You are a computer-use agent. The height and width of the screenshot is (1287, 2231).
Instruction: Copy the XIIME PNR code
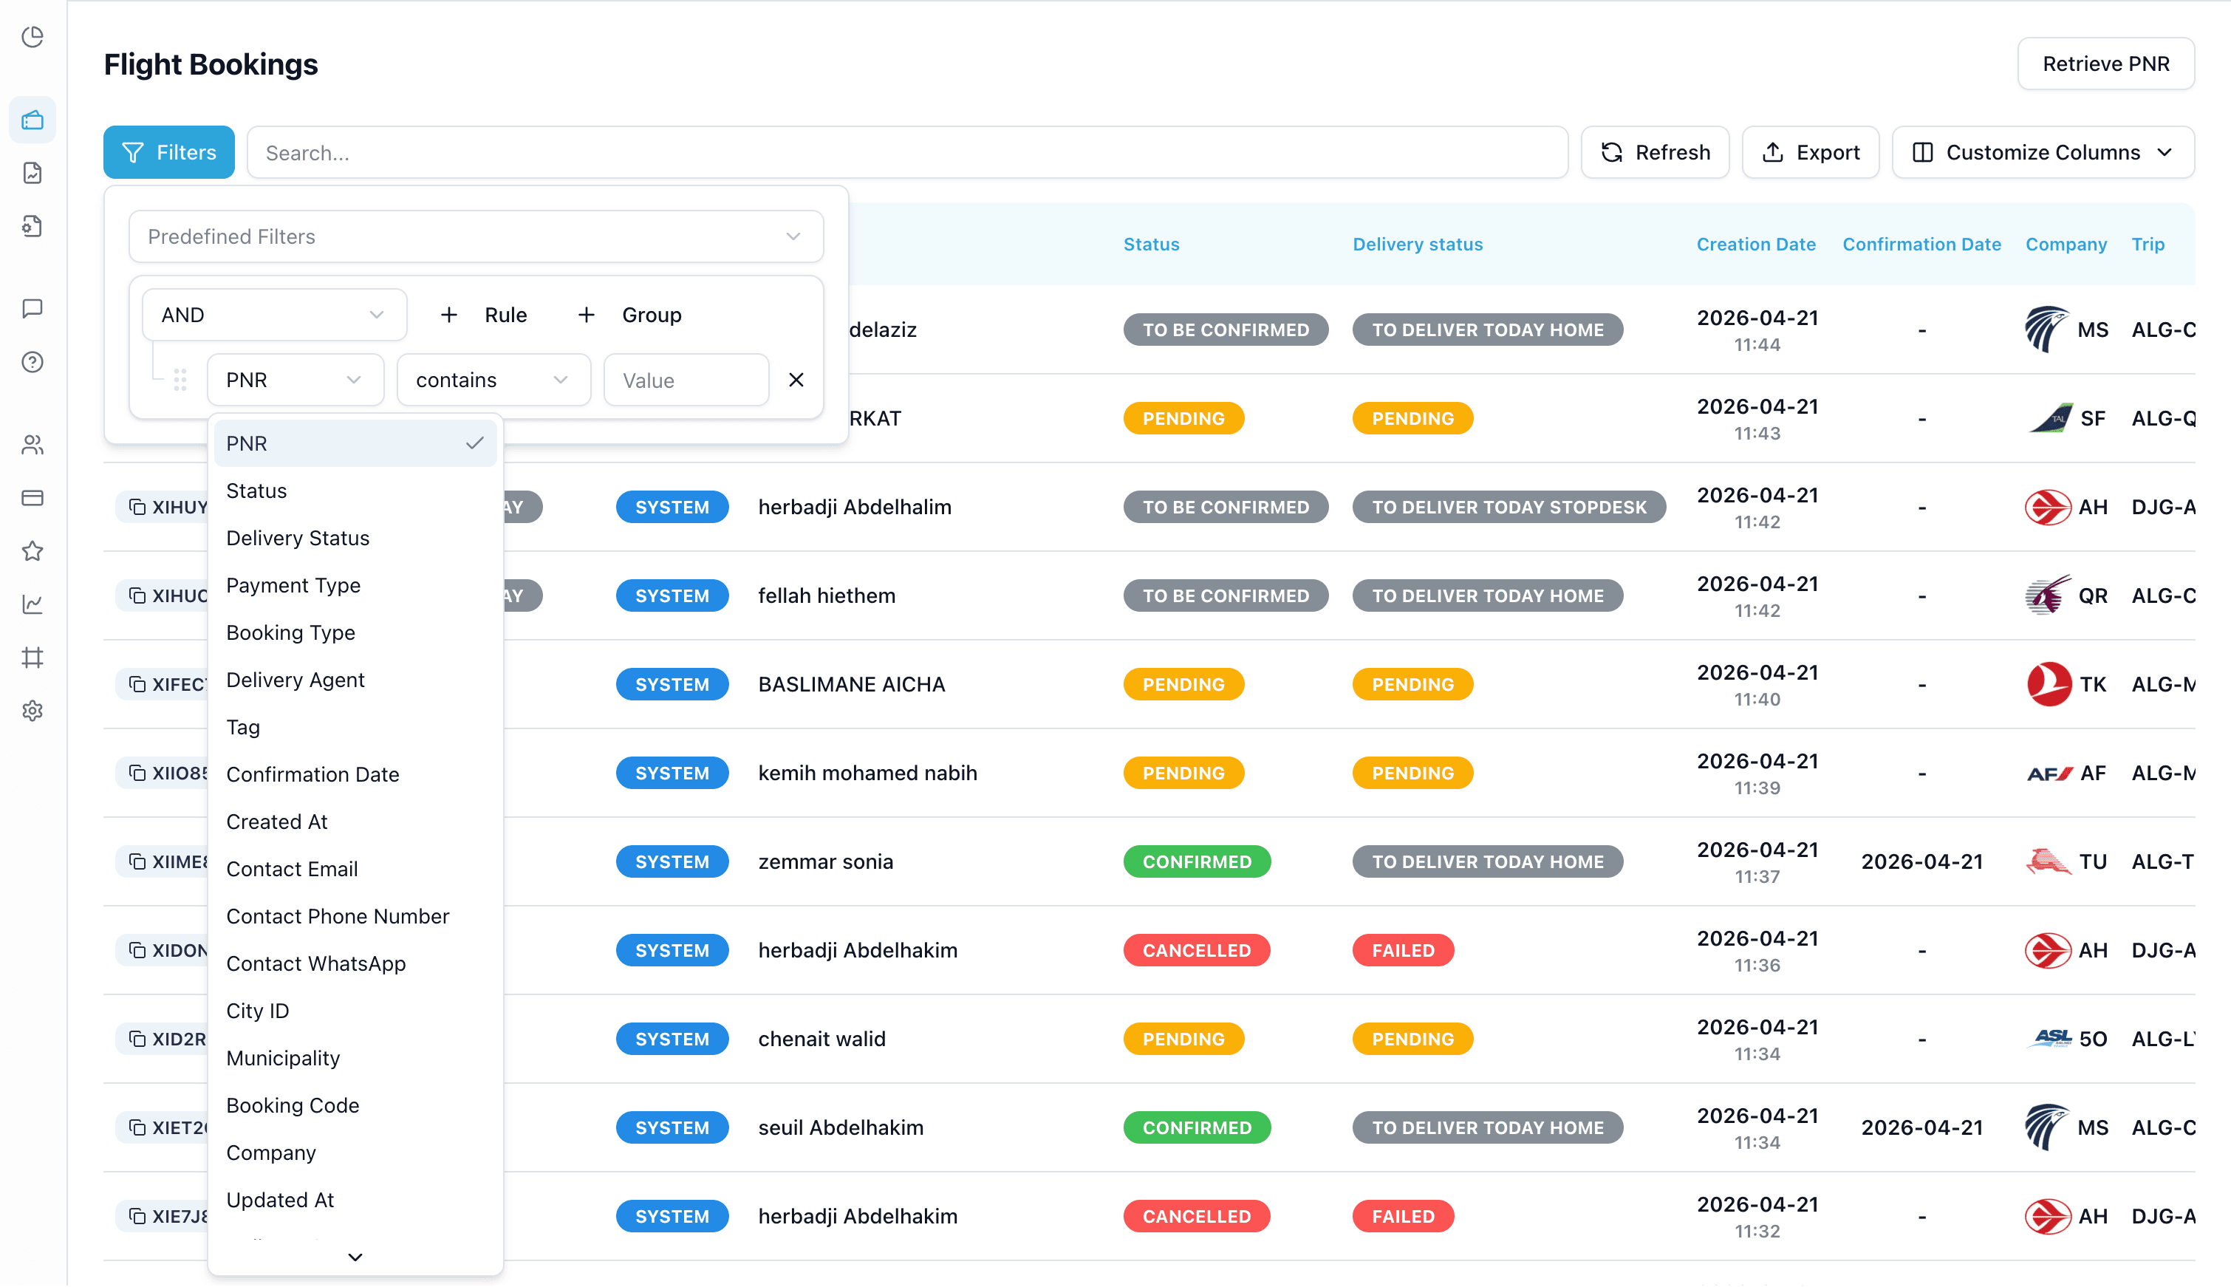click(137, 861)
